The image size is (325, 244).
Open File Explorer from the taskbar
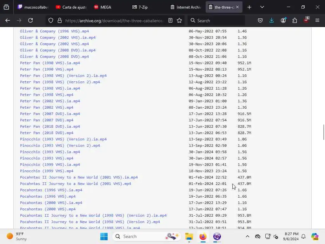click(x=189, y=236)
